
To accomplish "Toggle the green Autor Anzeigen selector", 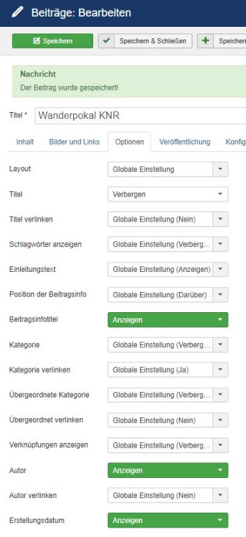I will tap(168, 471).
